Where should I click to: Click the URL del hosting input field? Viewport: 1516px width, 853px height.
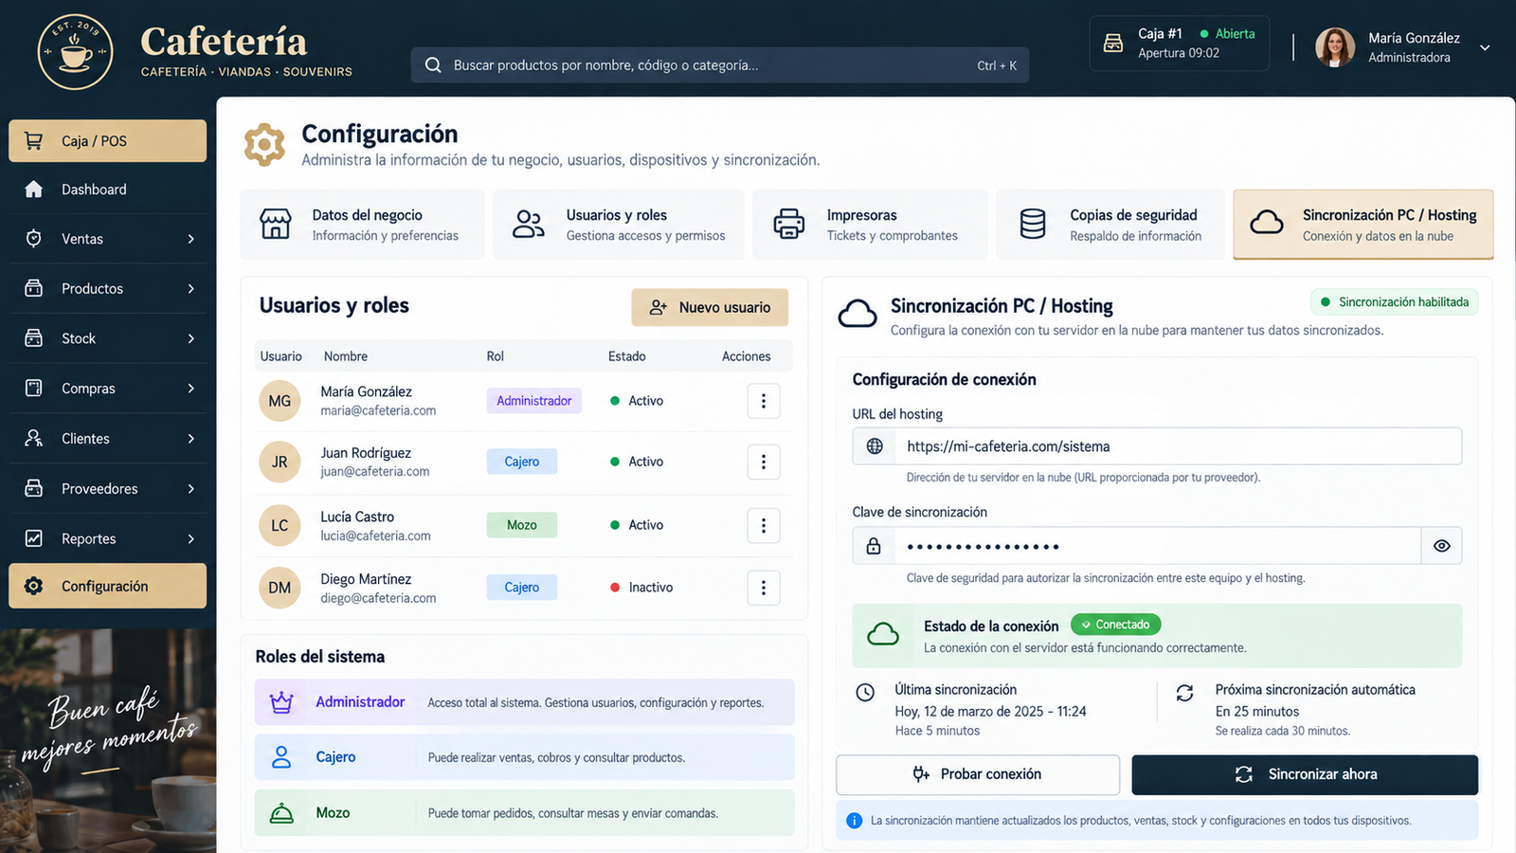(x=1157, y=446)
